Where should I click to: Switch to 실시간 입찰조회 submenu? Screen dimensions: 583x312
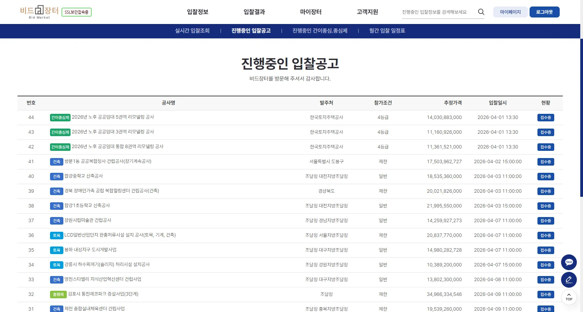[x=192, y=31]
